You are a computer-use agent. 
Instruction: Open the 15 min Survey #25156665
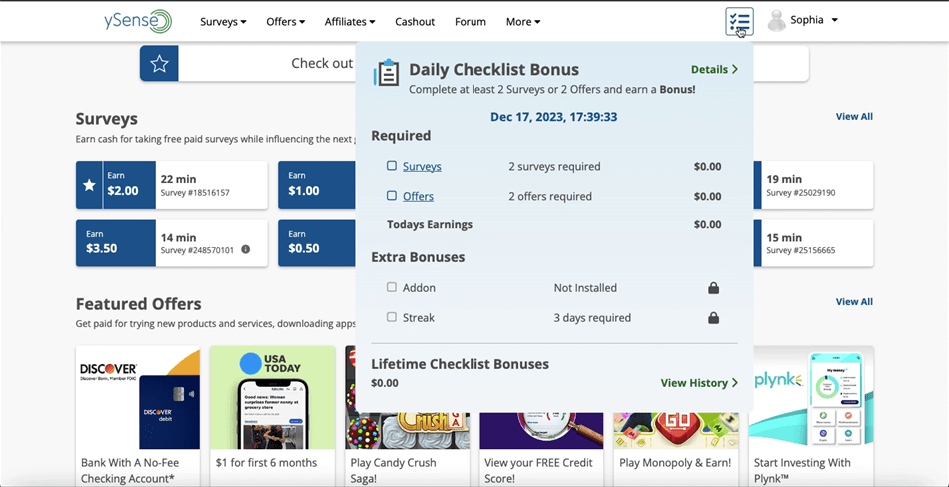coord(813,243)
